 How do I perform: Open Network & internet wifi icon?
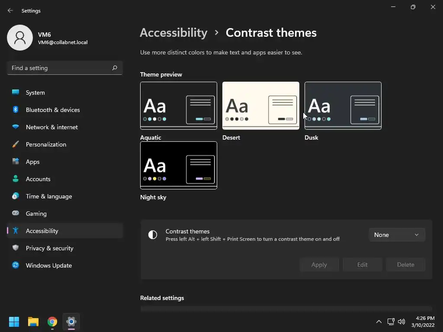16,127
